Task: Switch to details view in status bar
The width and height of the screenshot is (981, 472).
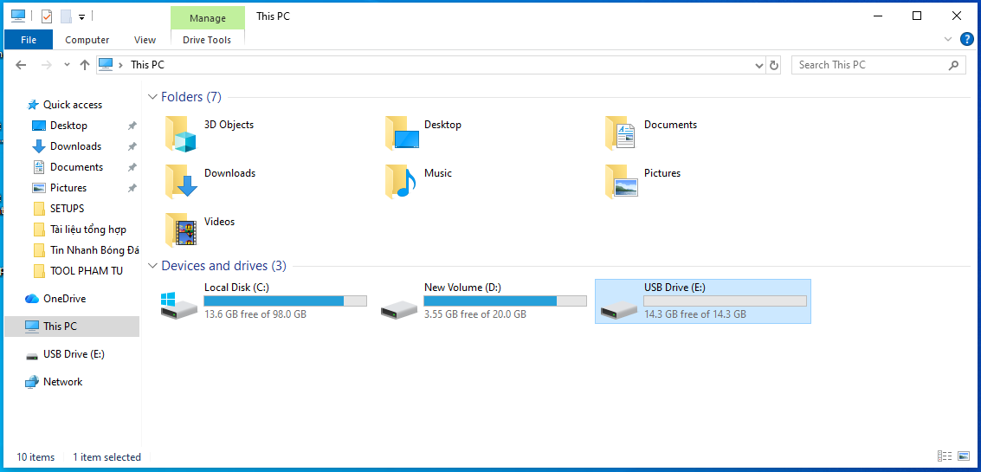Action: click(x=944, y=456)
